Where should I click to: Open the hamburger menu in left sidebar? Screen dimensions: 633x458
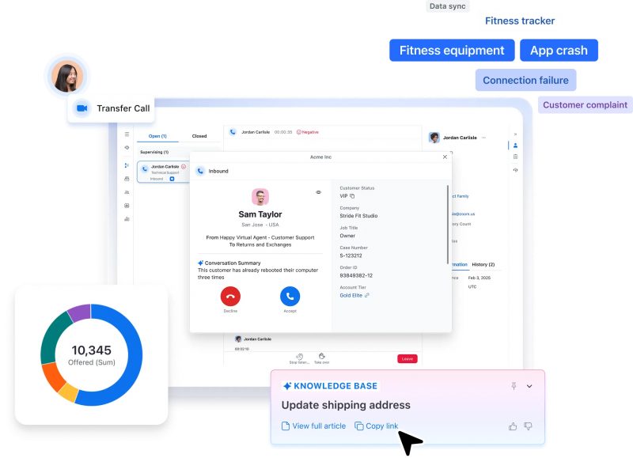coord(127,134)
